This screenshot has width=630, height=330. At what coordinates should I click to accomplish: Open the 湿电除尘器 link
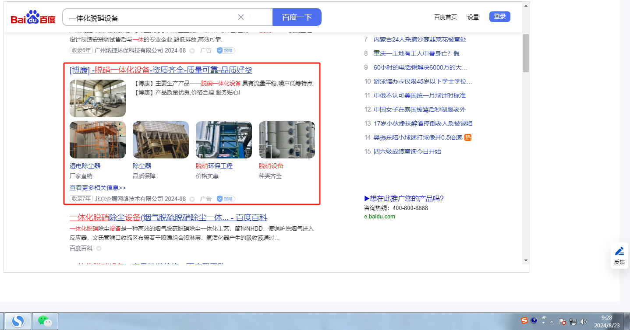(x=85, y=166)
